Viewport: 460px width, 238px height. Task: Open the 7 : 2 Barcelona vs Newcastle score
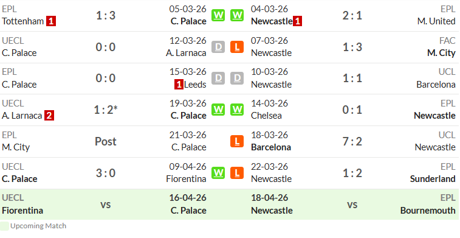(x=352, y=141)
